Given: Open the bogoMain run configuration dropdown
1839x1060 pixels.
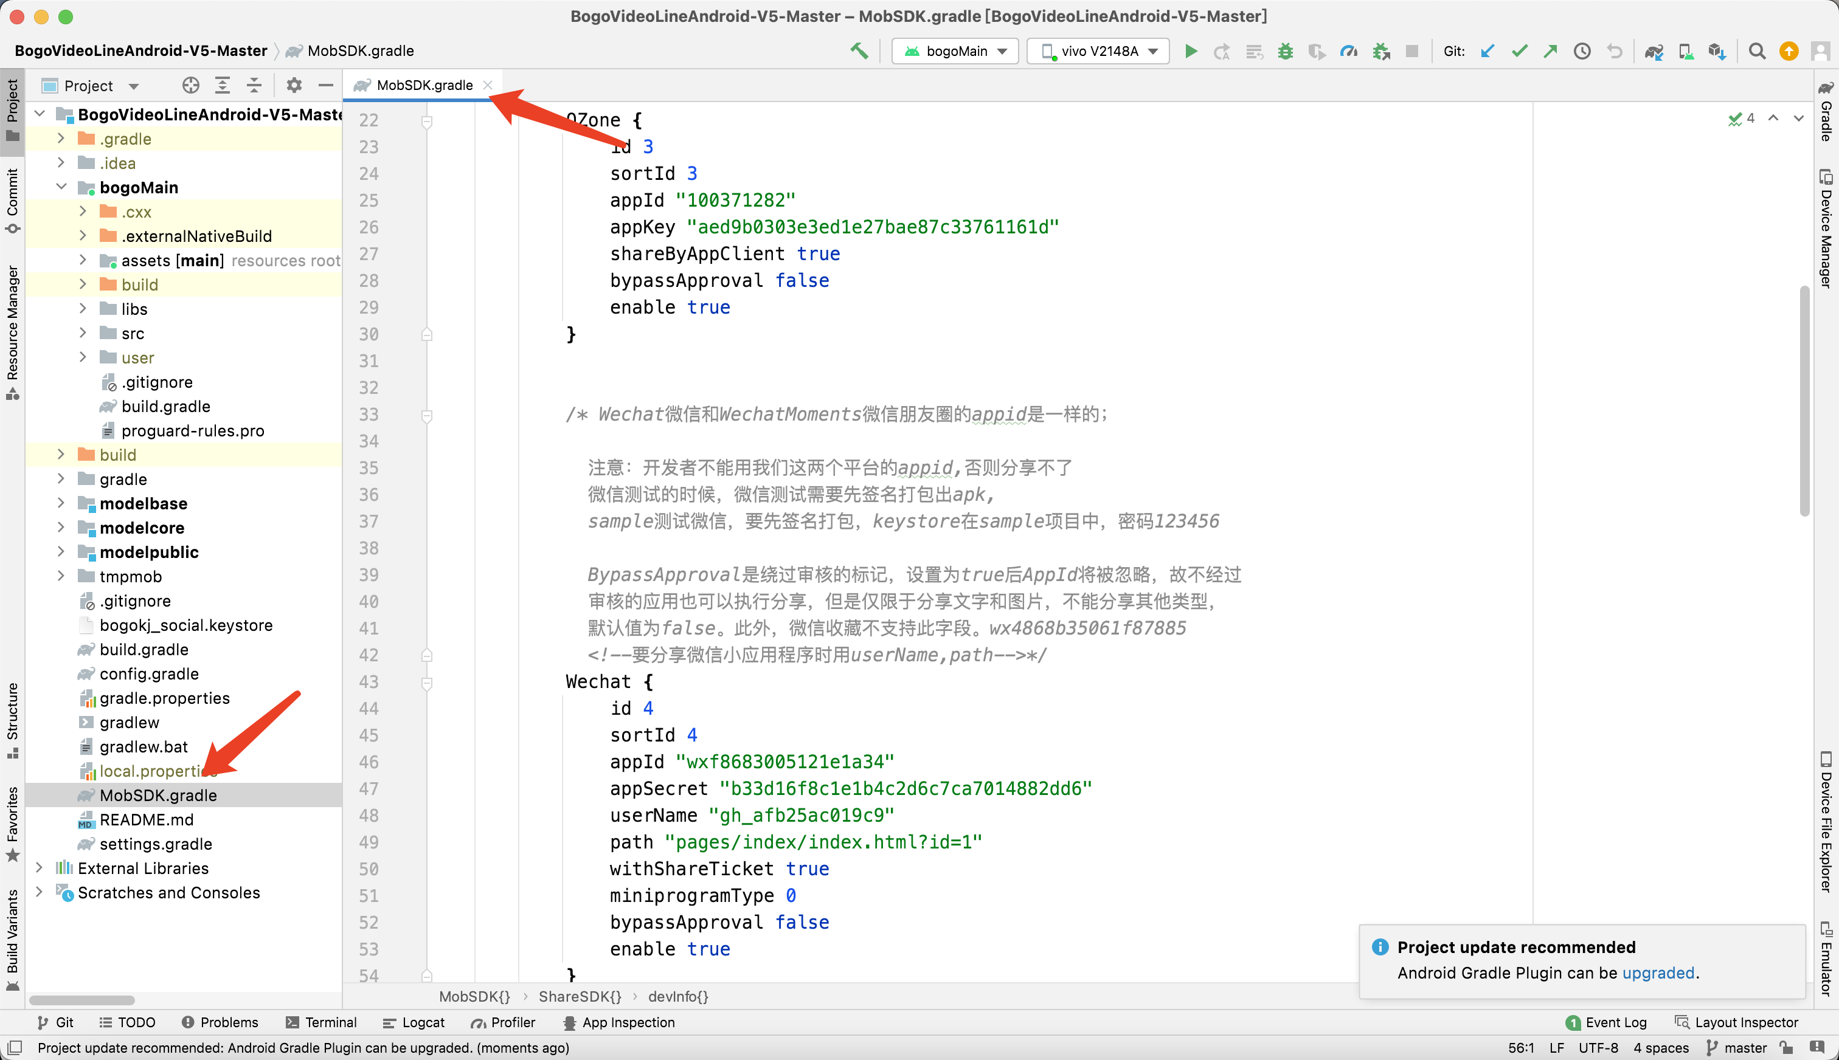Looking at the screenshot, I should [954, 51].
